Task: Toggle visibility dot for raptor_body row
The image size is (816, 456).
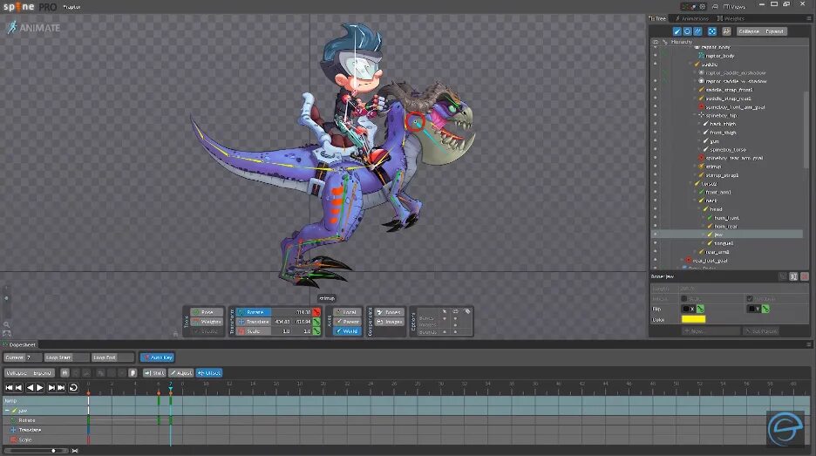Action: [x=656, y=56]
